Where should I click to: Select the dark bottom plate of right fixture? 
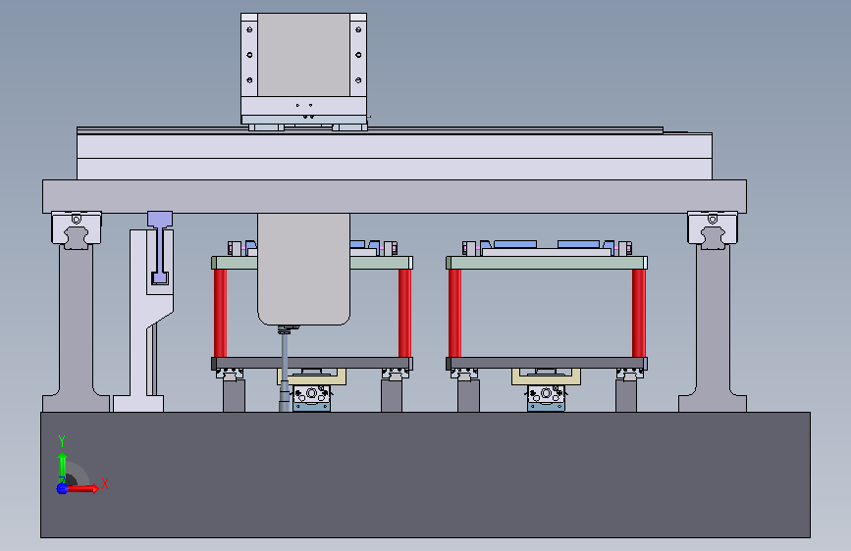pyautogui.click(x=547, y=364)
